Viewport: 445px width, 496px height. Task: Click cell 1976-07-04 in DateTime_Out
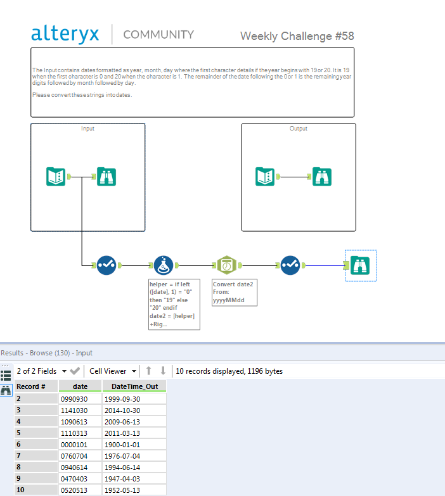[x=134, y=456]
